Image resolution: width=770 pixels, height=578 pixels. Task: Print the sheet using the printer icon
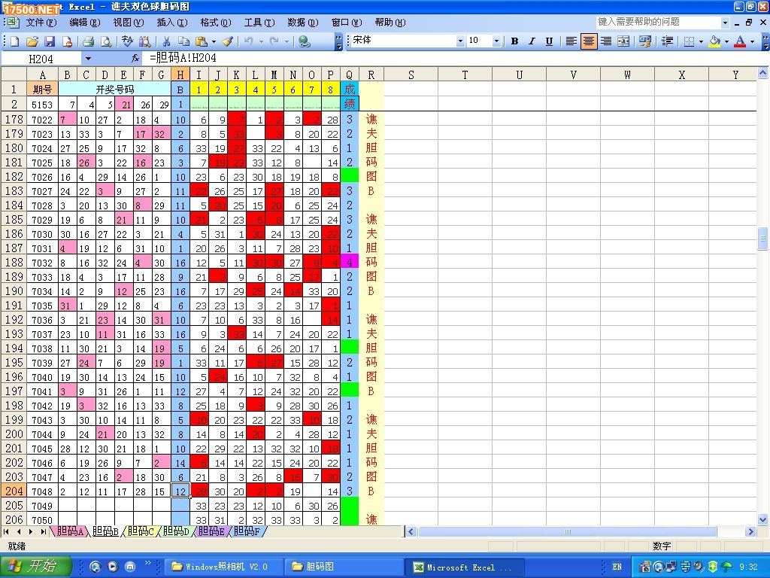click(88, 42)
